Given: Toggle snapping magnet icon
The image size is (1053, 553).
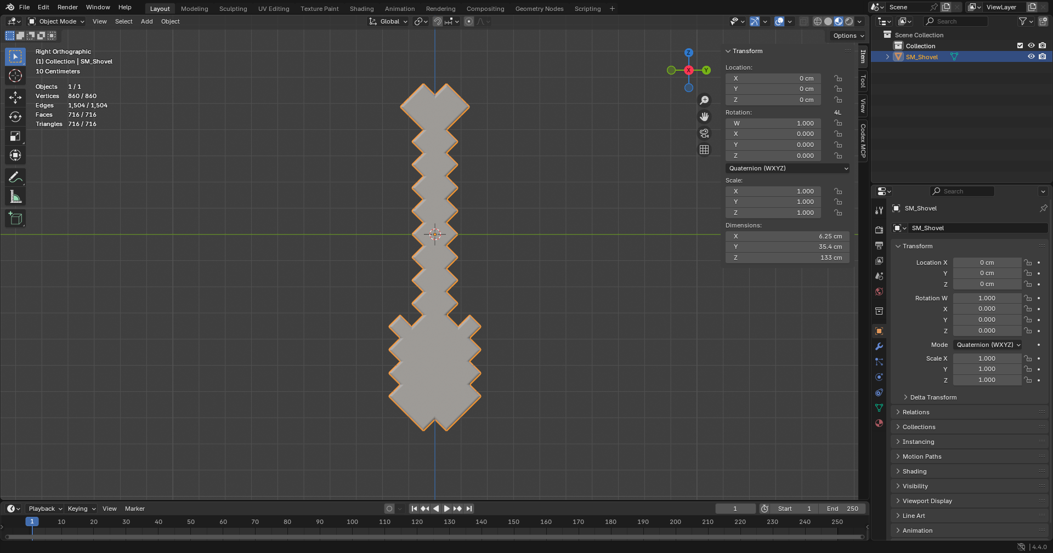Looking at the screenshot, I should (x=438, y=21).
